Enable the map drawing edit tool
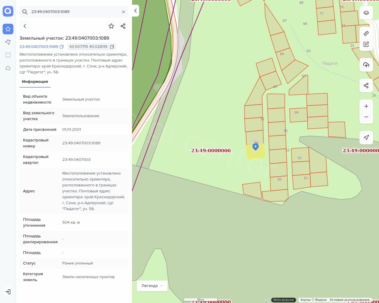379x303 pixels. click(x=366, y=44)
